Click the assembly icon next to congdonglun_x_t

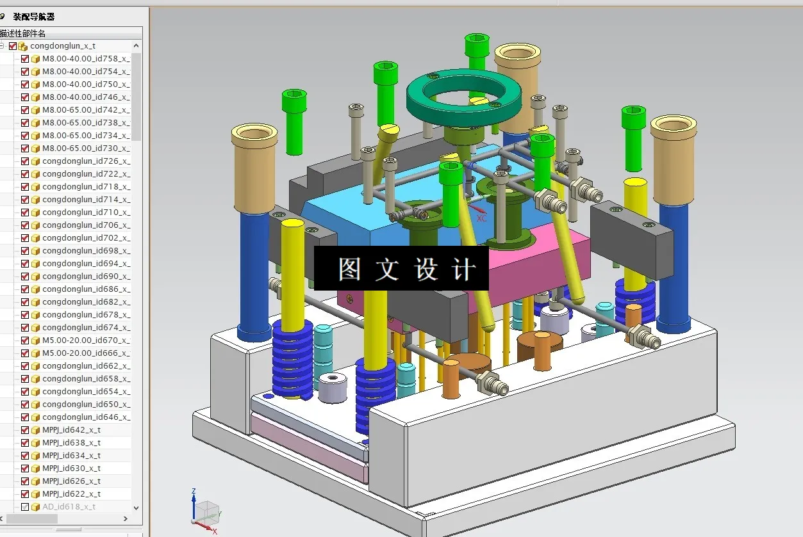[21, 45]
